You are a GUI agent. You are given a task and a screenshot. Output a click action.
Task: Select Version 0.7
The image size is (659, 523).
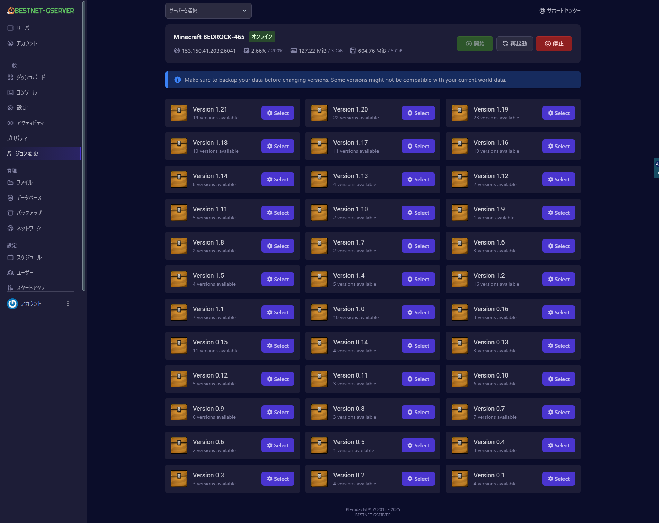[x=559, y=412]
